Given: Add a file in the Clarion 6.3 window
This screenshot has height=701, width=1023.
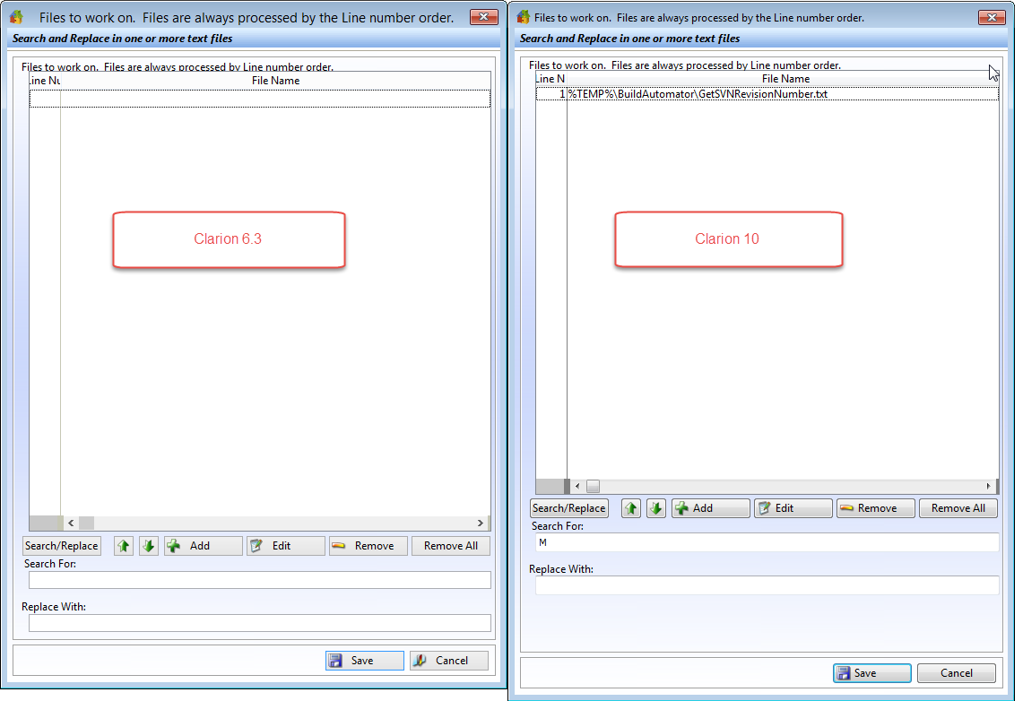Looking at the screenshot, I should [x=203, y=546].
